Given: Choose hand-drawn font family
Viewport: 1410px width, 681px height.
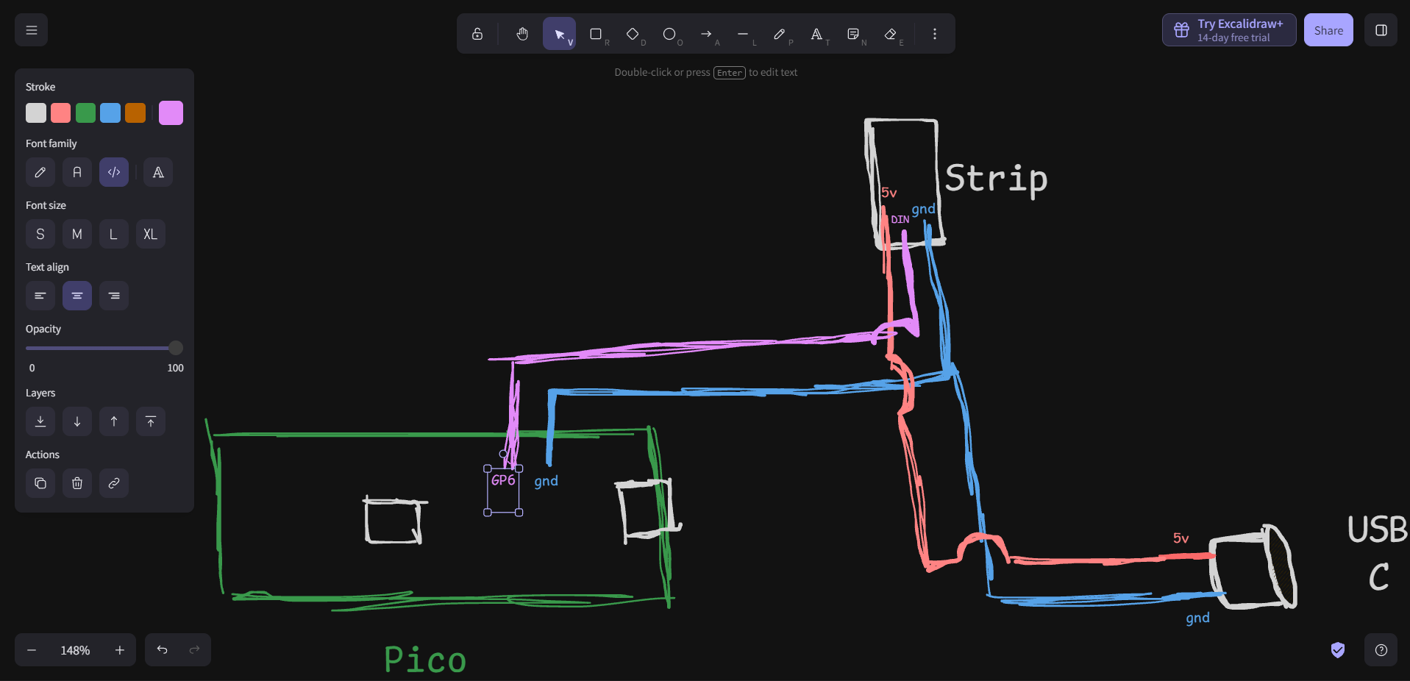Looking at the screenshot, I should (40, 172).
